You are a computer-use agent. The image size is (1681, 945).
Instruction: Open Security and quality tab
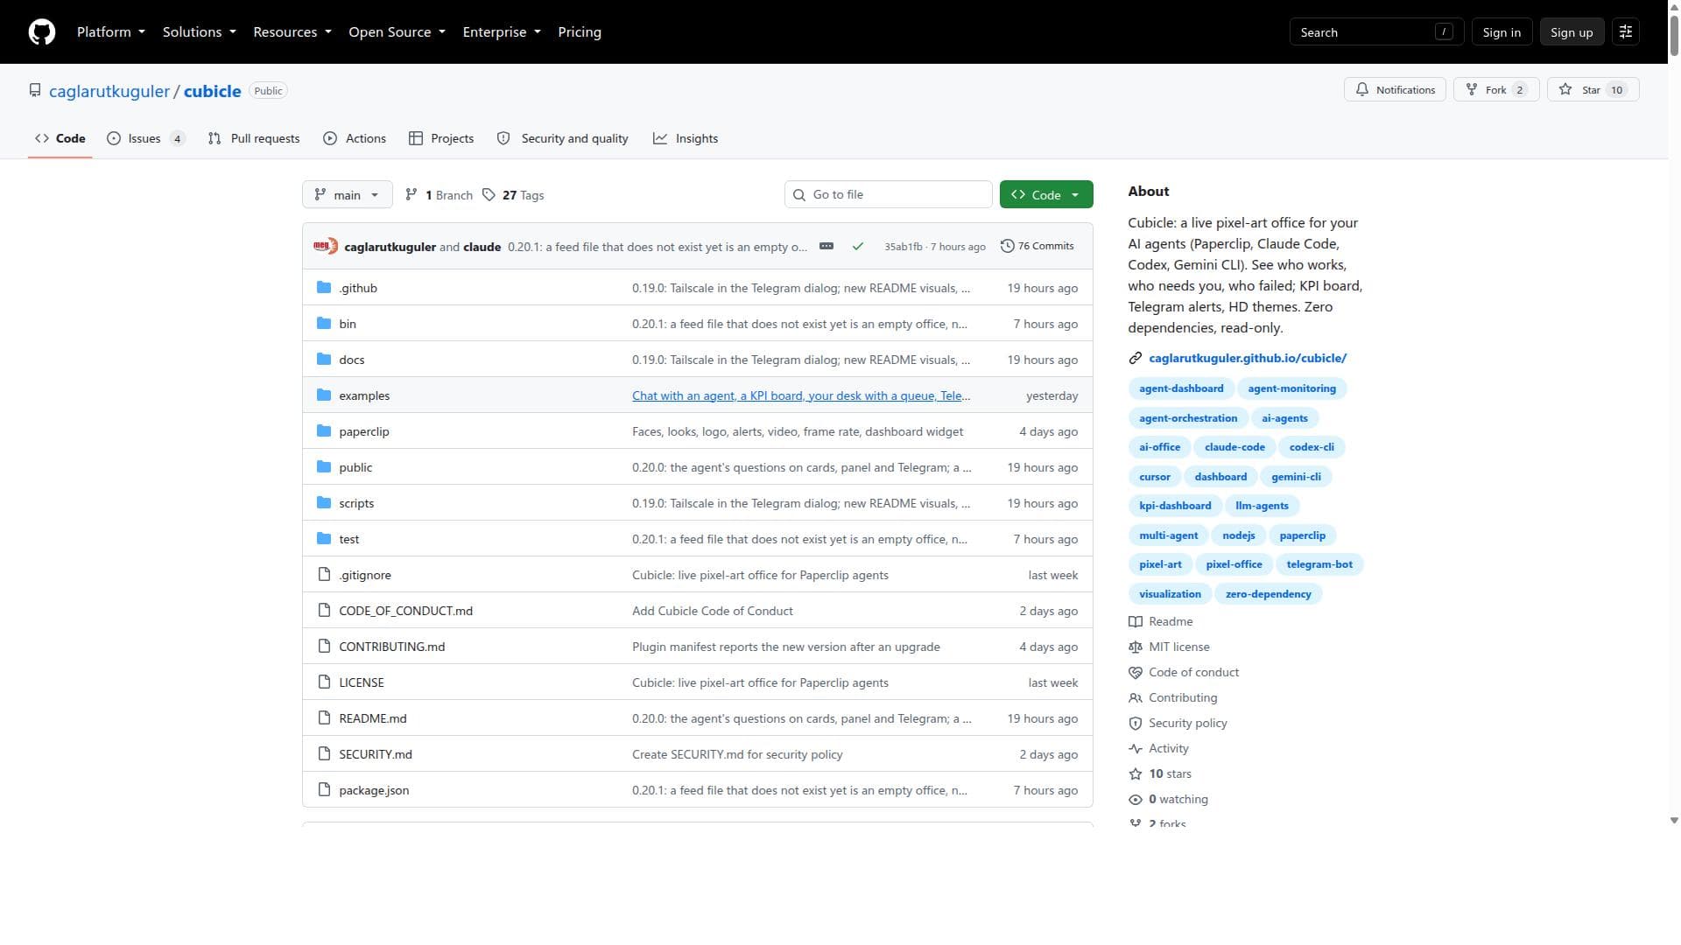(563, 139)
